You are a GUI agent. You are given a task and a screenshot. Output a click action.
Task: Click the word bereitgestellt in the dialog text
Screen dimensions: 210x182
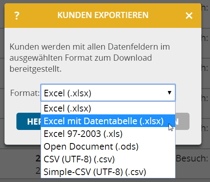pos(35,69)
